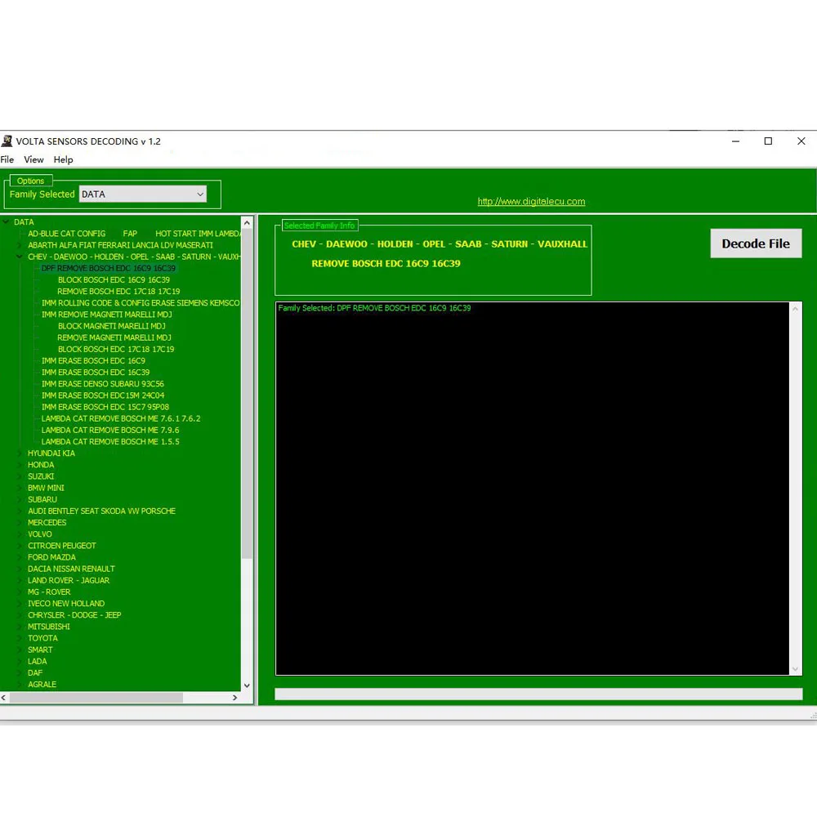Image resolution: width=817 pixels, height=817 pixels.
Task: Collapse the CHEV - DAEWOO - HOLDEN tree node
Action: coord(20,257)
